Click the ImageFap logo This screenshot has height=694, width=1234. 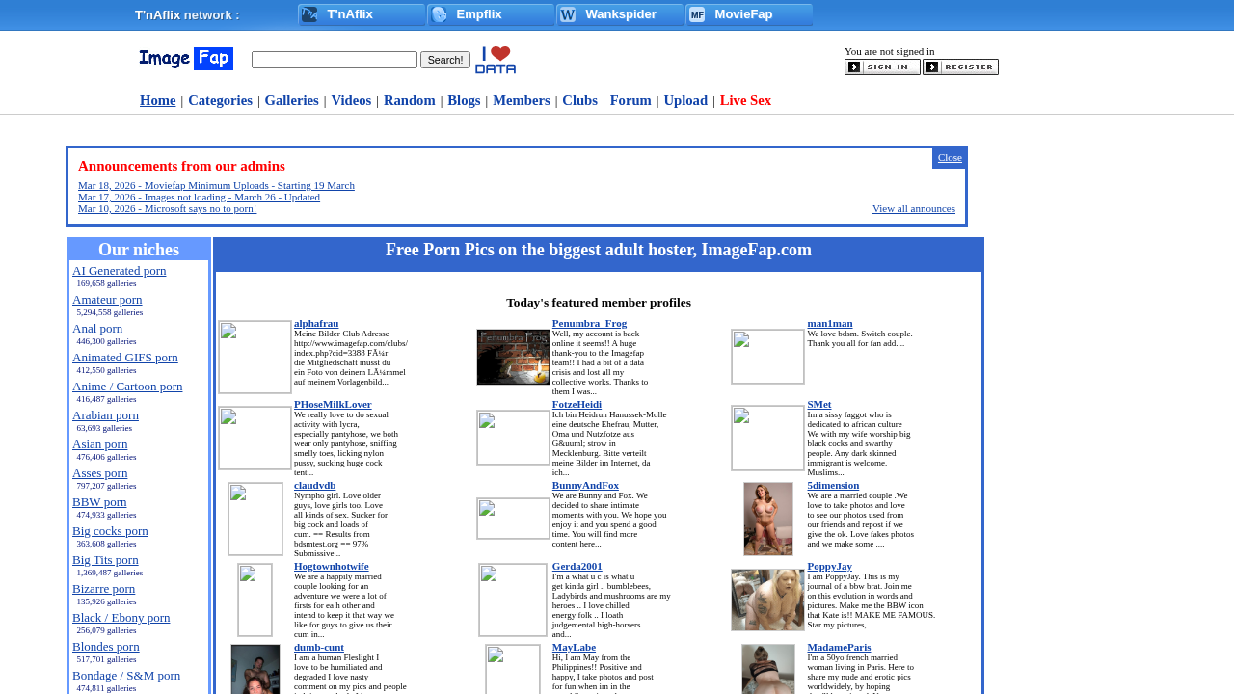[x=186, y=59]
